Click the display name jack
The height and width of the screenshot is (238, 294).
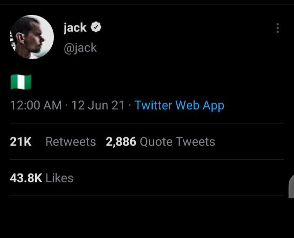tap(75, 27)
